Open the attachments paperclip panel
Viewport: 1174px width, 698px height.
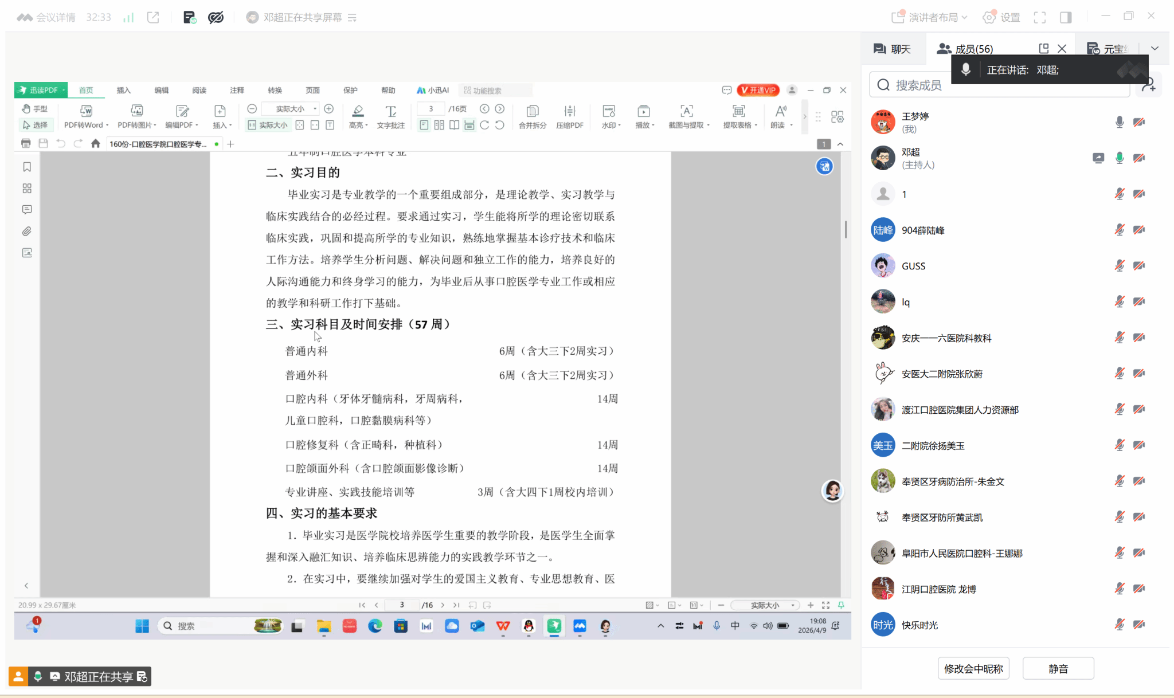point(27,232)
